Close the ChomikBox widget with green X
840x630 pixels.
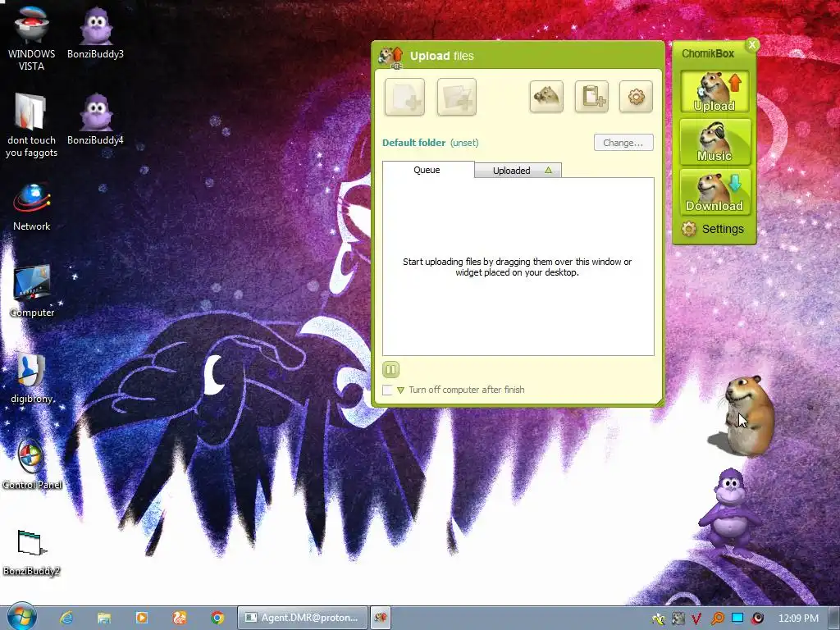pyautogui.click(x=751, y=45)
